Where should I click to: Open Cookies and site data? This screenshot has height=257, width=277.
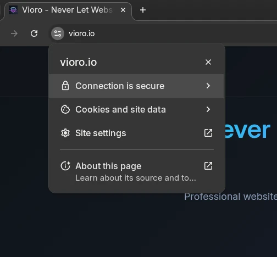click(136, 109)
